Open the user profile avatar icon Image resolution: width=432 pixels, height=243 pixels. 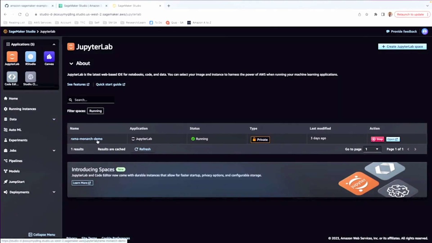(x=424, y=31)
